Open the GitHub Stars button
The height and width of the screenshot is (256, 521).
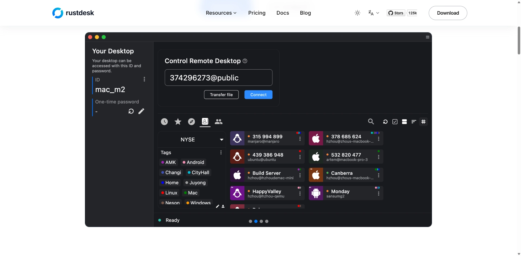(396, 13)
